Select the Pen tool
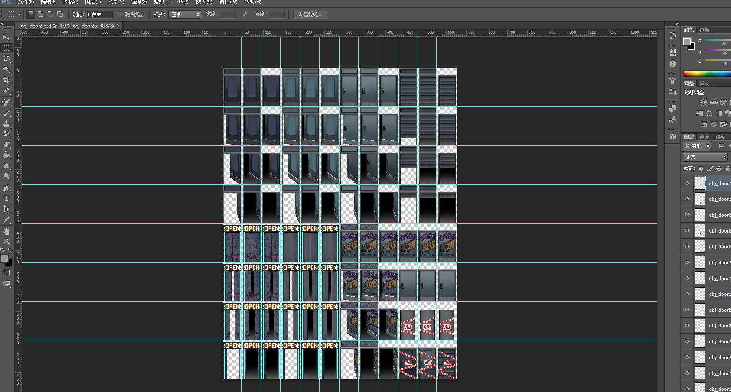This screenshot has height=392, width=731. 7,188
